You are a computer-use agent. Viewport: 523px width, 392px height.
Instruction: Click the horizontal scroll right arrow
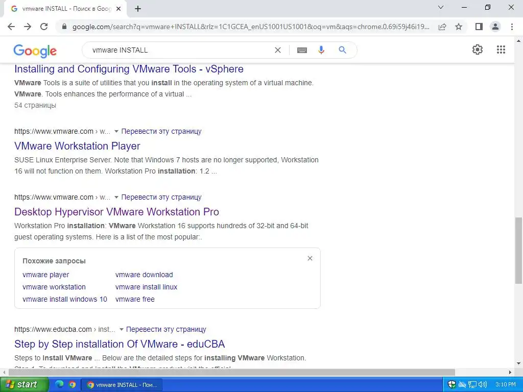[x=510, y=372]
